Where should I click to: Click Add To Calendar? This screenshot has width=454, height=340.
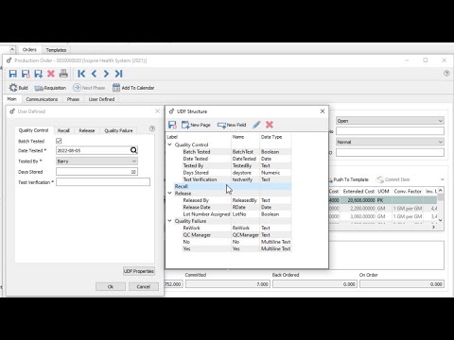(x=133, y=88)
